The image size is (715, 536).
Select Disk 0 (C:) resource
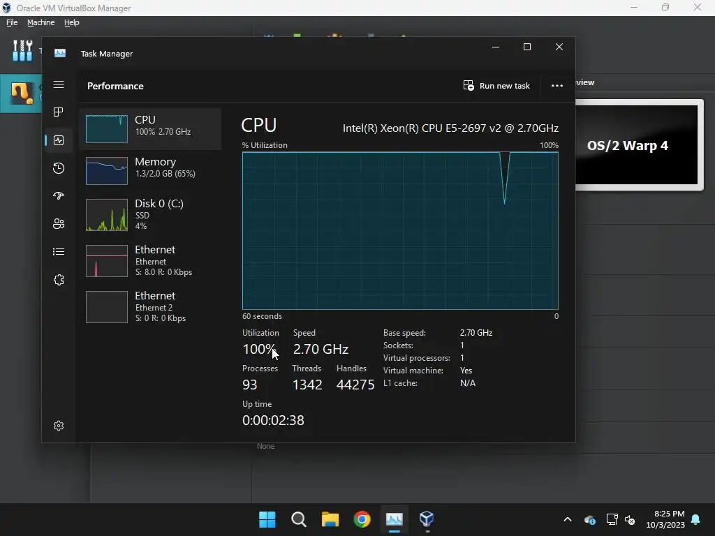(151, 215)
